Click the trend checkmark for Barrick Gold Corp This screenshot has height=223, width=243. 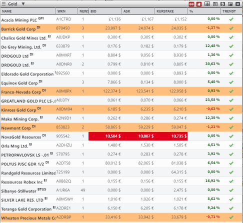(231, 28)
